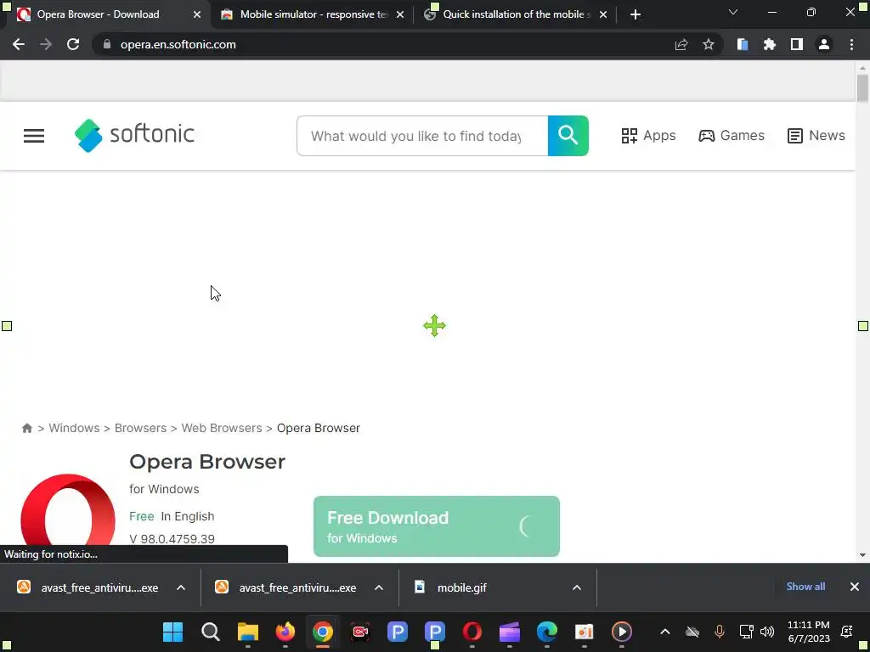The width and height of the screenshot is (870, 652).
Task: Click the version text V 98.0.4759.39
Action: click(172, 539)
